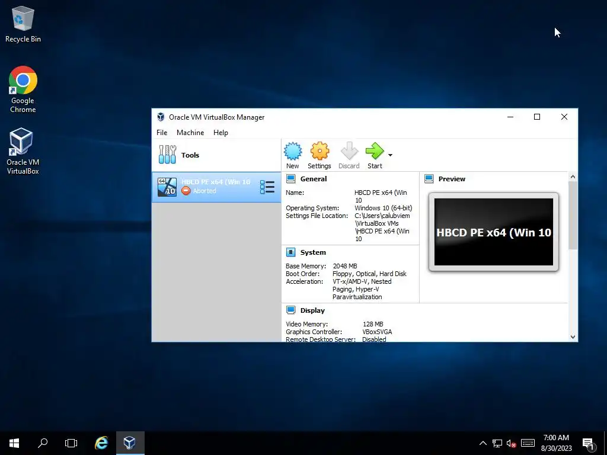
Task: Expand the Start button dropdown arrow
Action: coord(390,155)
